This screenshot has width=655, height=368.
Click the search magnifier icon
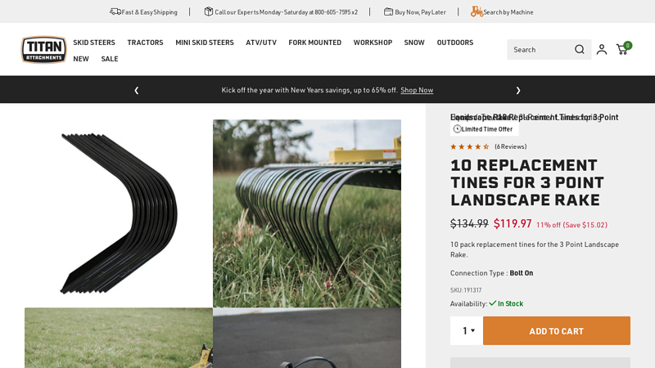(x=580, y=49)
